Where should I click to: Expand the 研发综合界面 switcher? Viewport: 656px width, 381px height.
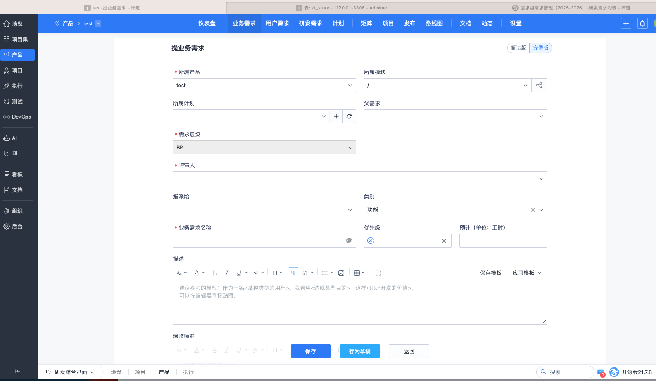[x=70, y=372]
